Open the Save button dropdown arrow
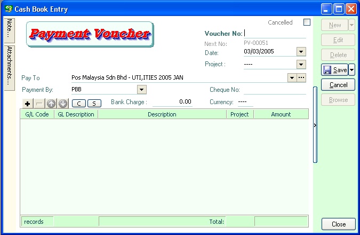360x235 pixels. (x=351, y=70)
